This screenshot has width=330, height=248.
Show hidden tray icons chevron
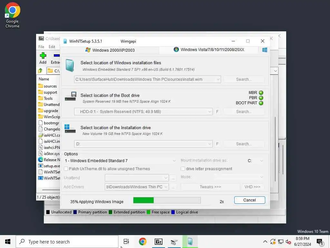coord(265,242)
